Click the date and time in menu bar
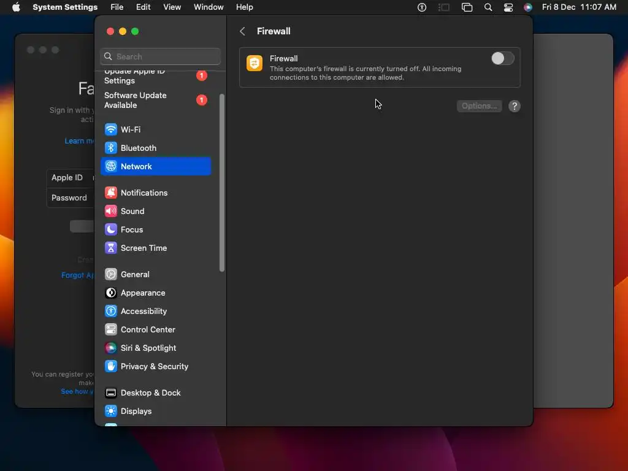This screenshot has width=628, height=471. (x=579, y=7)
